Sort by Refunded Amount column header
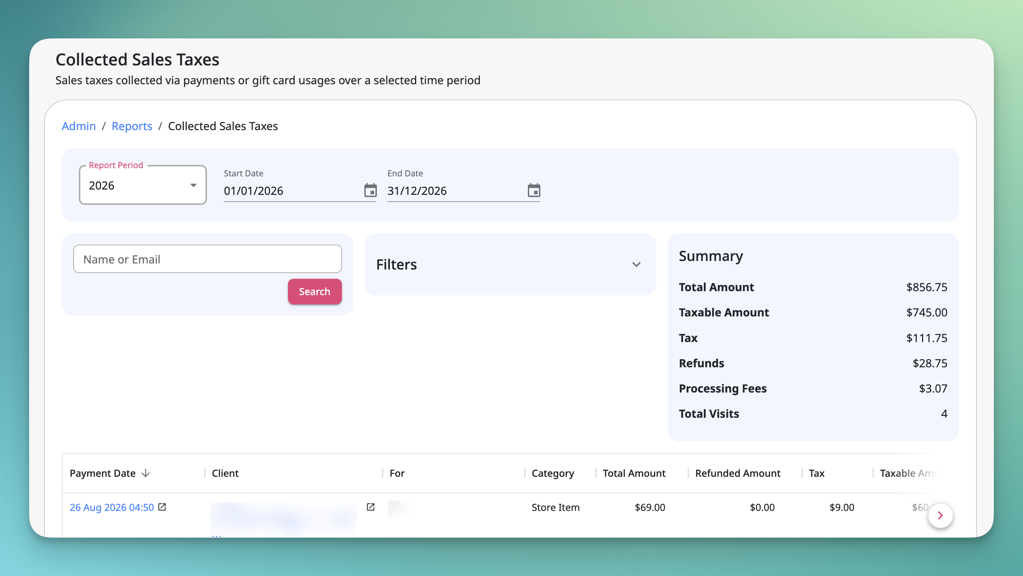The height and width of the screenshot is (576, 1023). pyautogui.click(x=738, y=473)
